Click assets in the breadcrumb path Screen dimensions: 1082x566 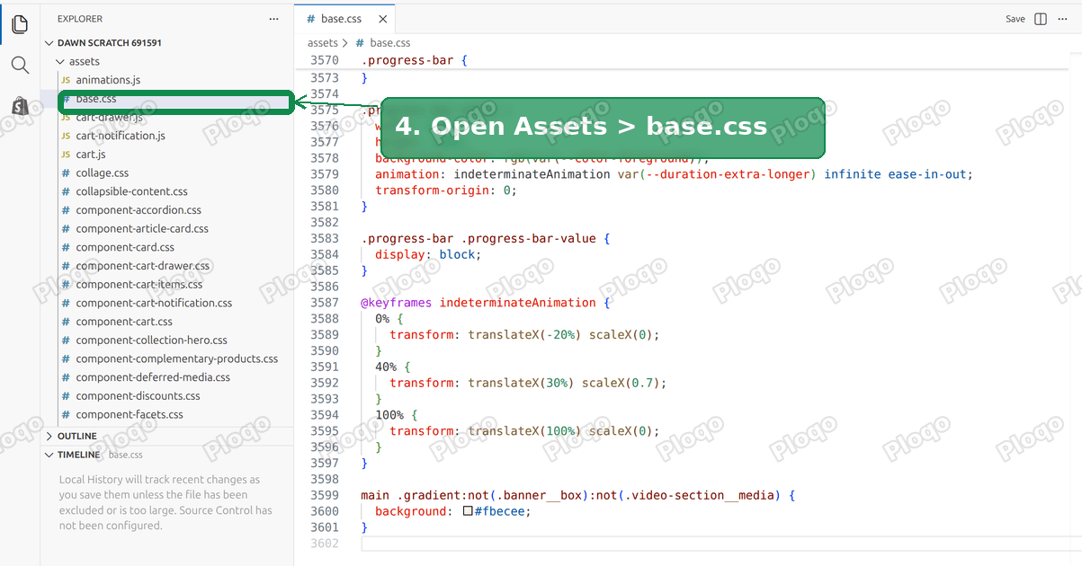pos(323,42)
